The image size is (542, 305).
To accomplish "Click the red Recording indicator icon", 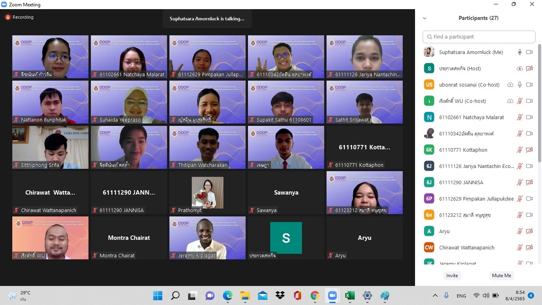I will pos(8,17).
